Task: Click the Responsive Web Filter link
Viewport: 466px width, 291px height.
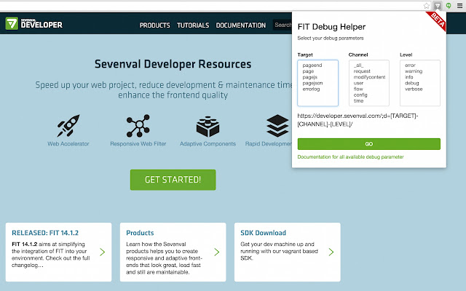Action: [138, 144]
